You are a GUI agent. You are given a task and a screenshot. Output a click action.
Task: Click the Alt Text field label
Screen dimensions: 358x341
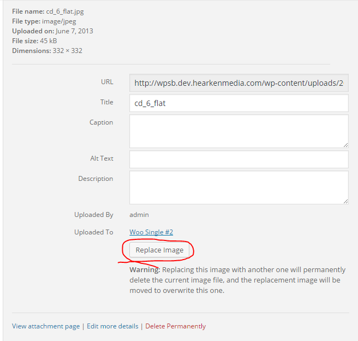102,158
